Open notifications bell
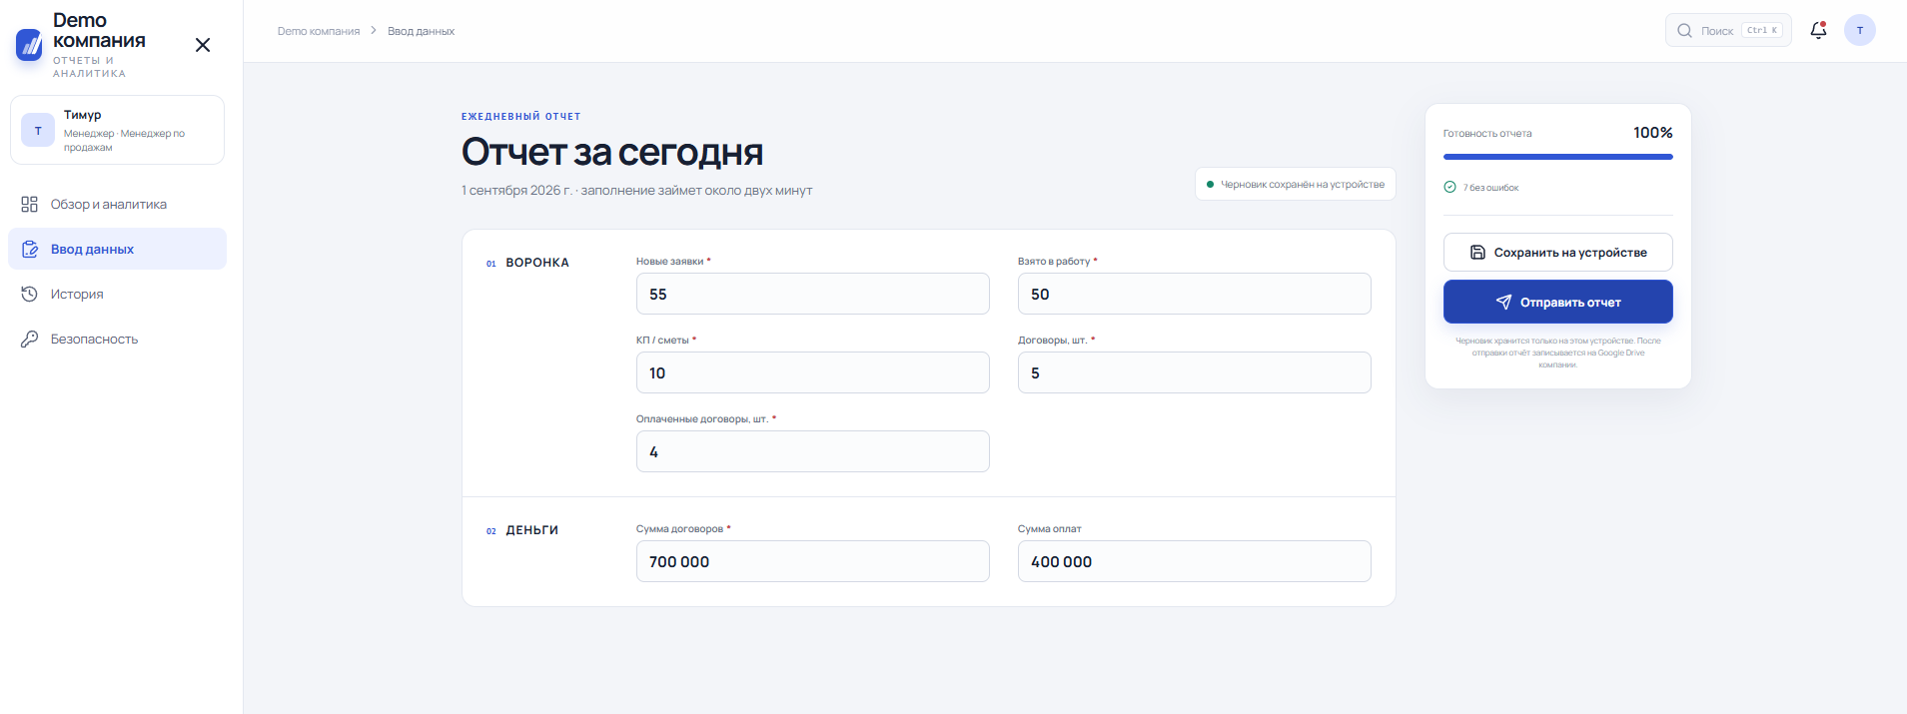Screen dimensions: 1907x714 click(1818, 30)
